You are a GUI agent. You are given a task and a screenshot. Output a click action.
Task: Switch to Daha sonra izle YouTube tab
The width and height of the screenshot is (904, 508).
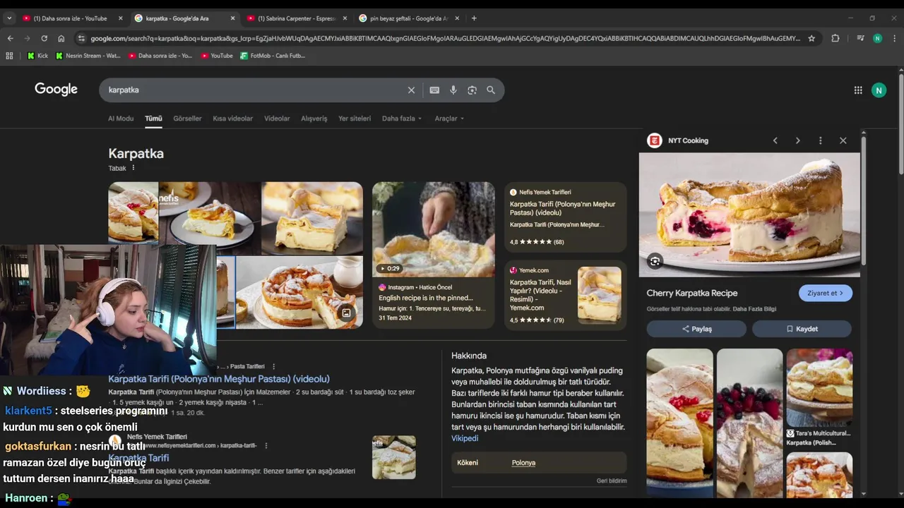click(71, 18)
